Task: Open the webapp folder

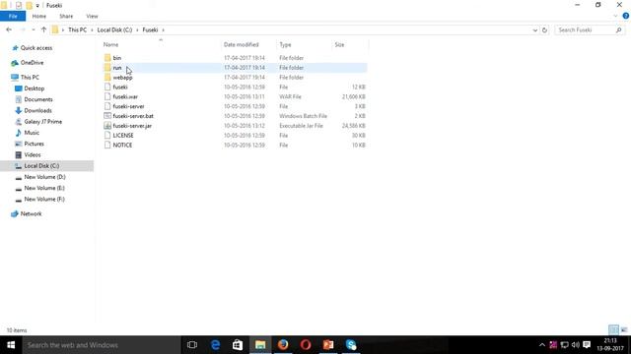Action: [122, 77]
